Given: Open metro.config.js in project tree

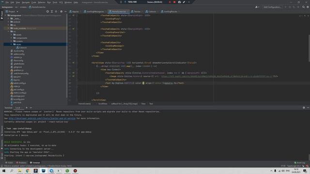Looking at the screenshot, I should click(18, 93).
